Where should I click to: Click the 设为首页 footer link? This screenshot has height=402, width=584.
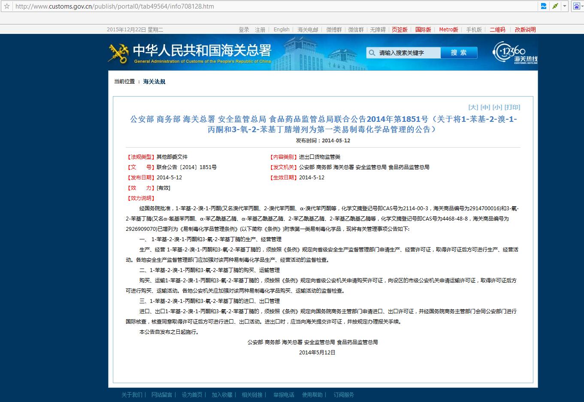coord(192,395)
